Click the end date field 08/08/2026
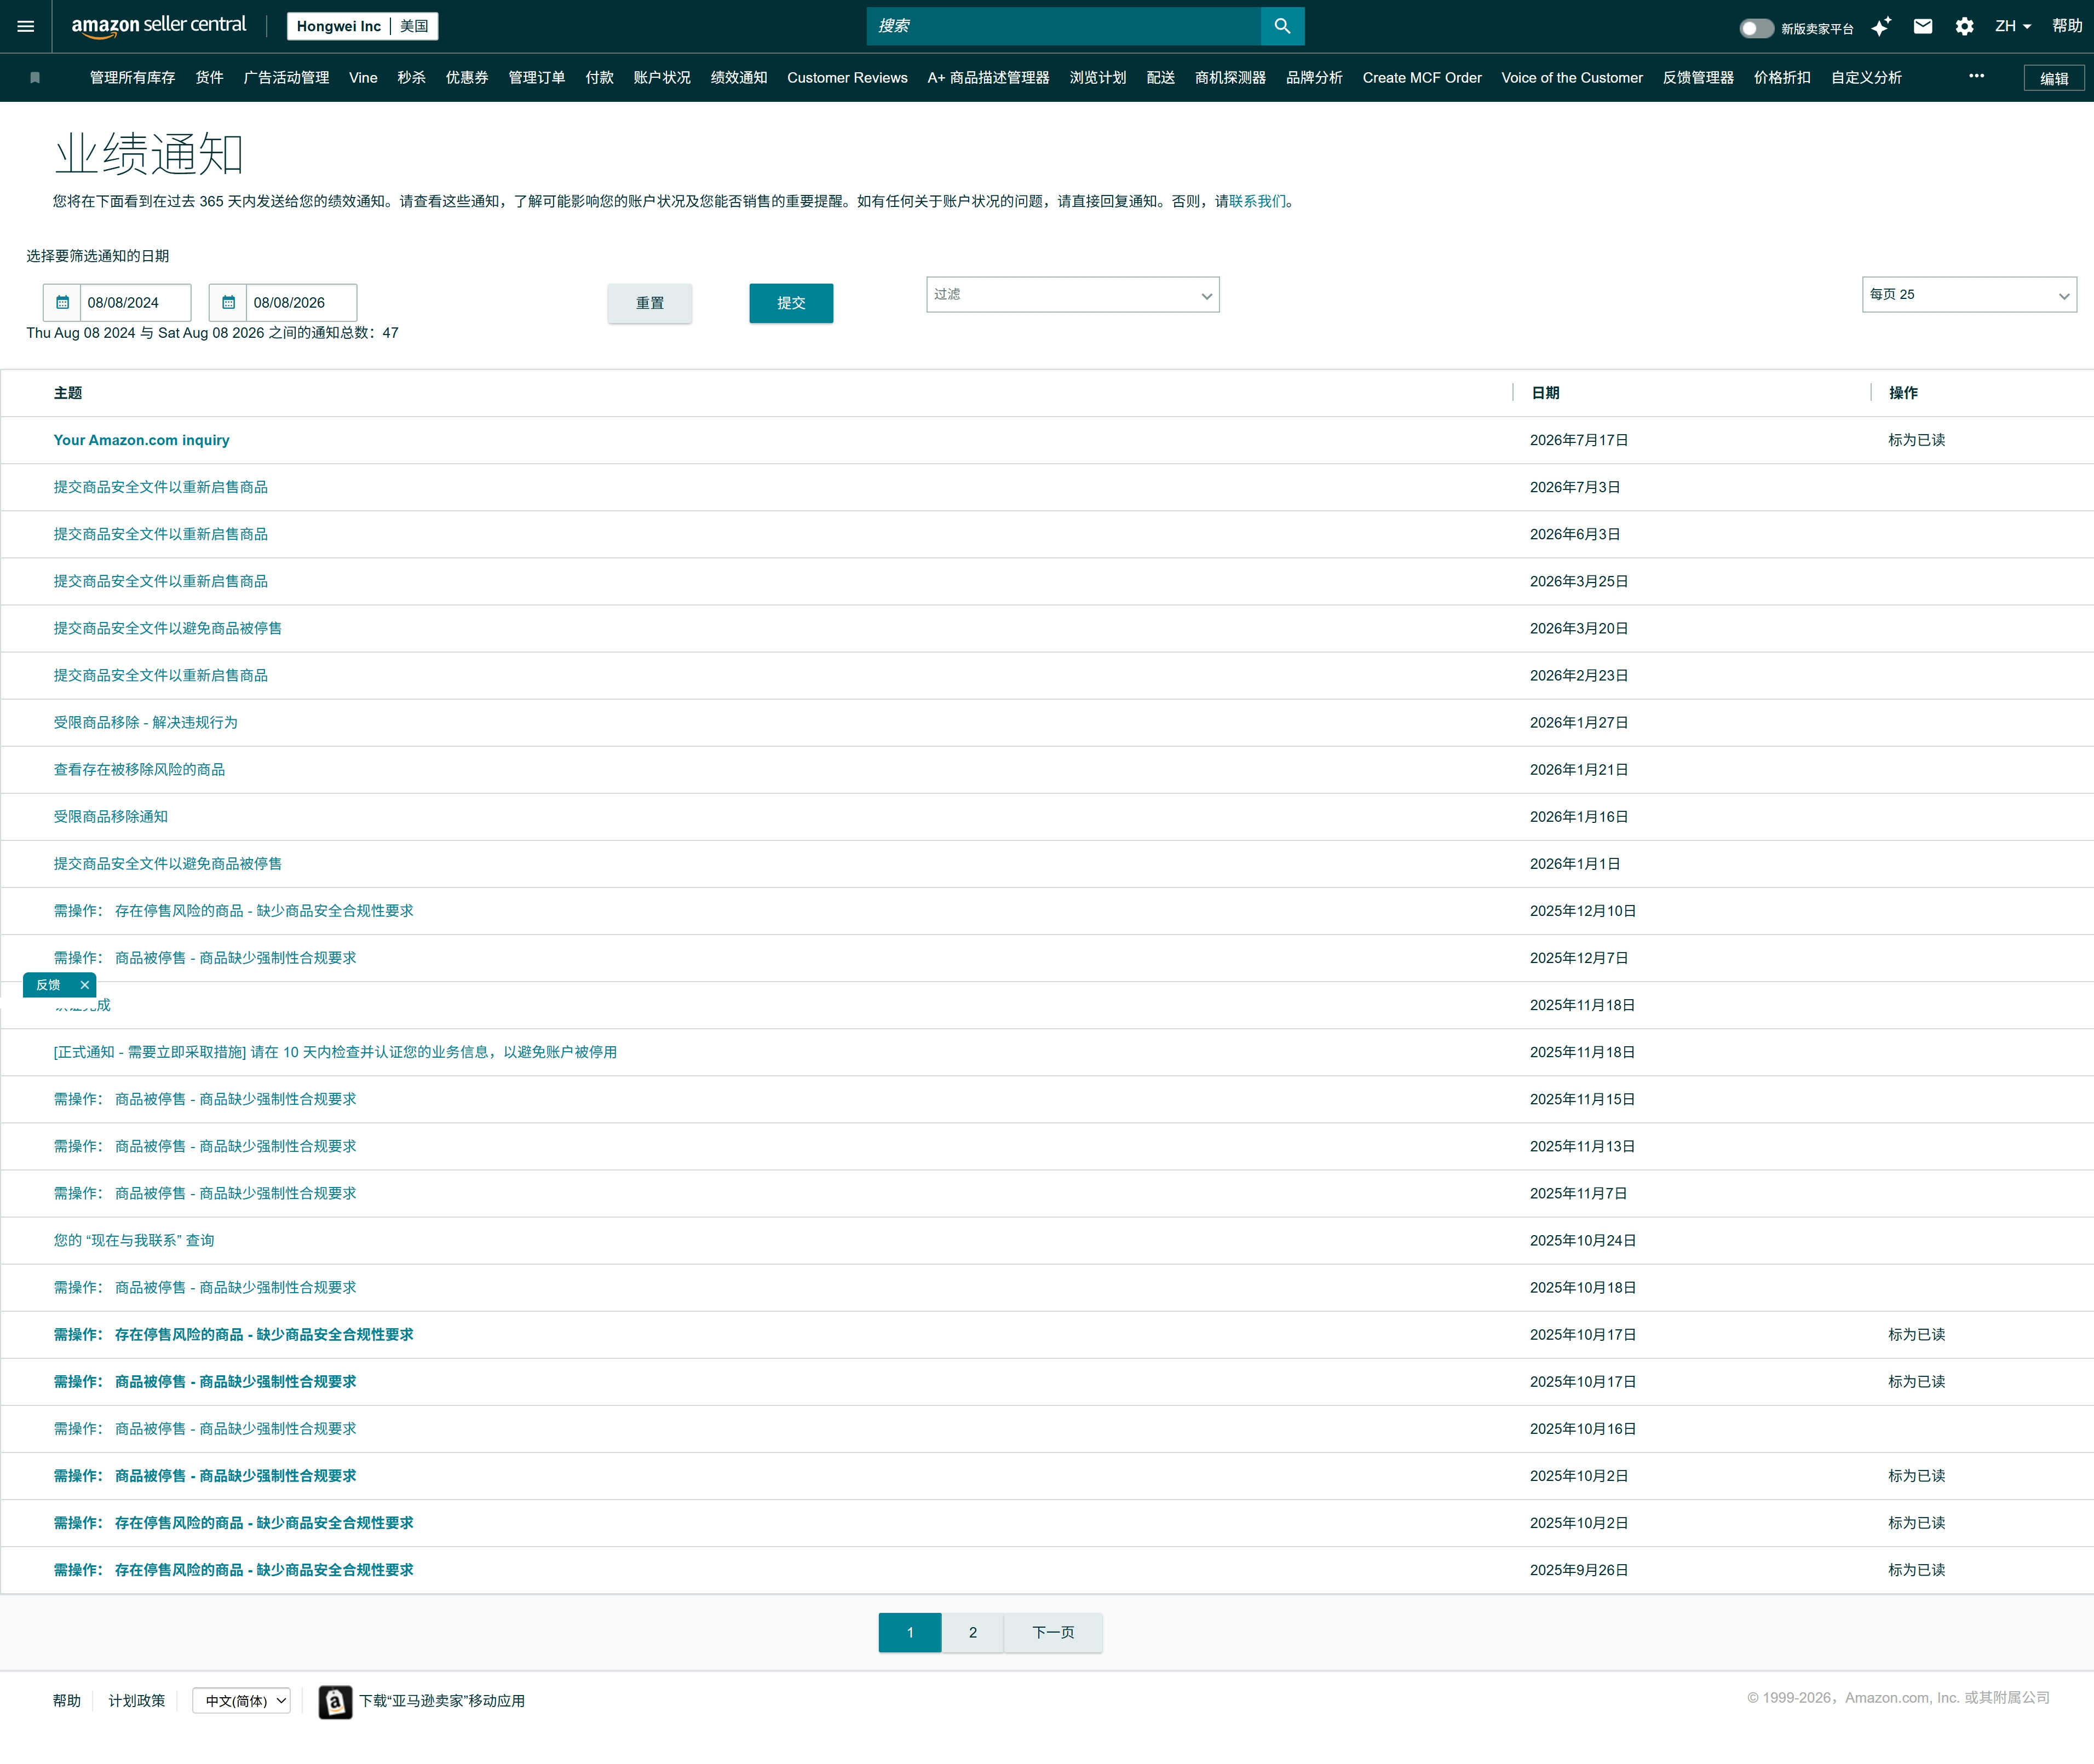Viewport: 2094px width, 1764px height. click(x=302, y=302)
